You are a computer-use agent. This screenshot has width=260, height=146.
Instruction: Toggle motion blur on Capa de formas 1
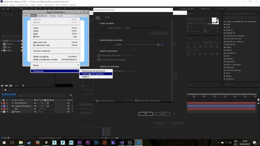(48, 106)
